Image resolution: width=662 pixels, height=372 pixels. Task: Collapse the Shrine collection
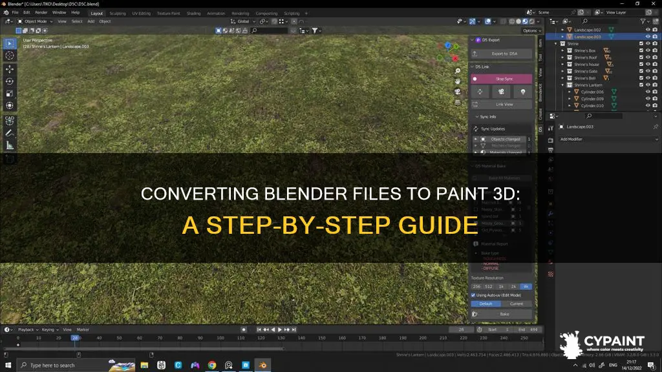point(555,44)
